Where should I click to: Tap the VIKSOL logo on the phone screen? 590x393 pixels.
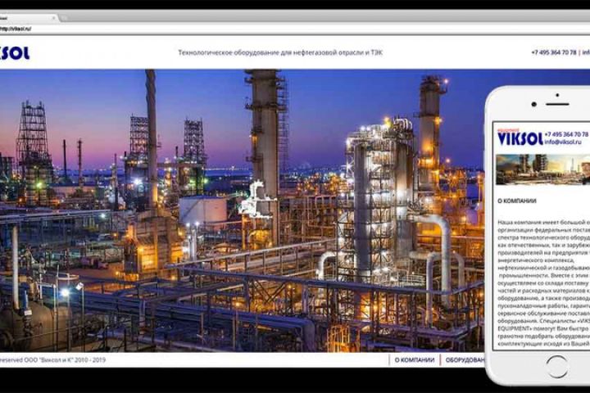pos(520,138)
